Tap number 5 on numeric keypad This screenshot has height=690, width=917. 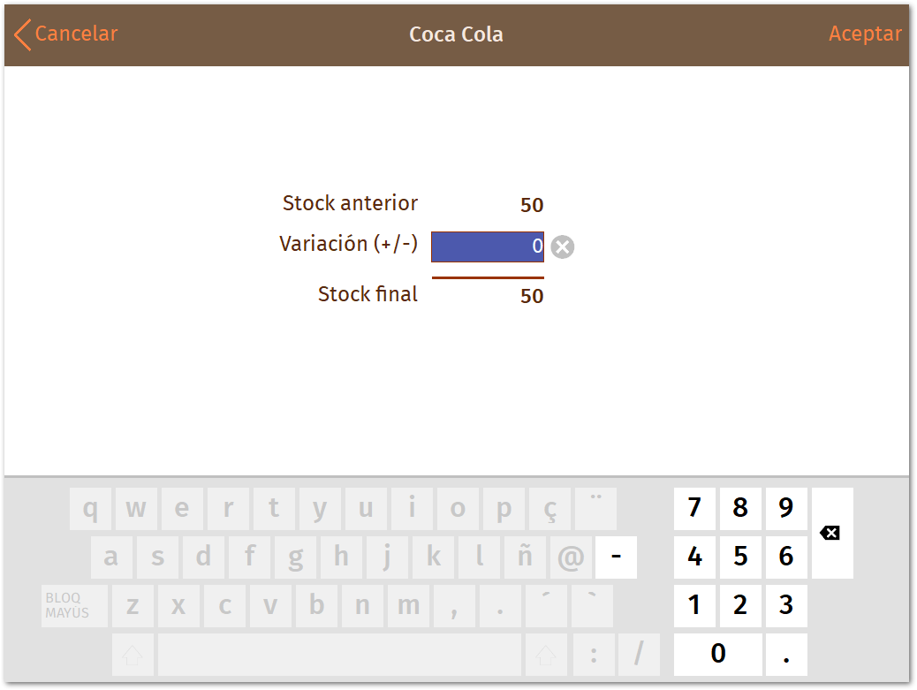(740, 557)
